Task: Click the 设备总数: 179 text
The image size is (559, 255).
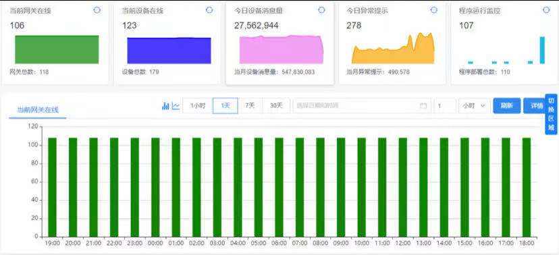Action: coord(140,72)
